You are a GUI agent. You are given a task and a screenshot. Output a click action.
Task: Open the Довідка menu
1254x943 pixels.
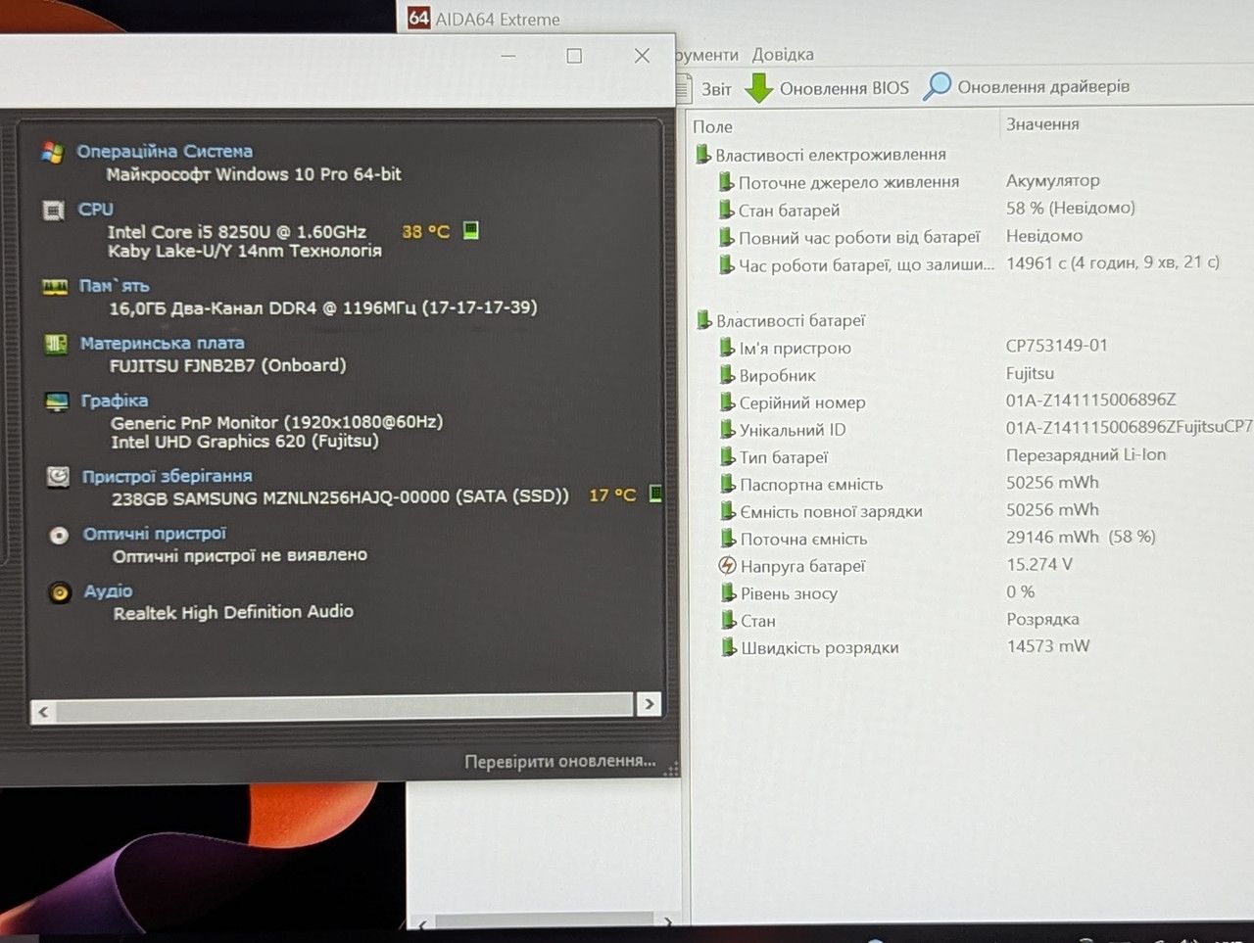tap(783, 55)
